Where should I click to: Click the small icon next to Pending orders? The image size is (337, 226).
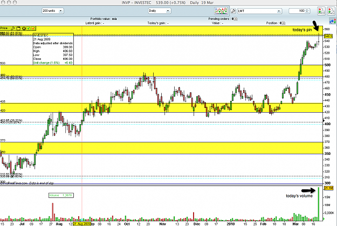coord(236,19)
